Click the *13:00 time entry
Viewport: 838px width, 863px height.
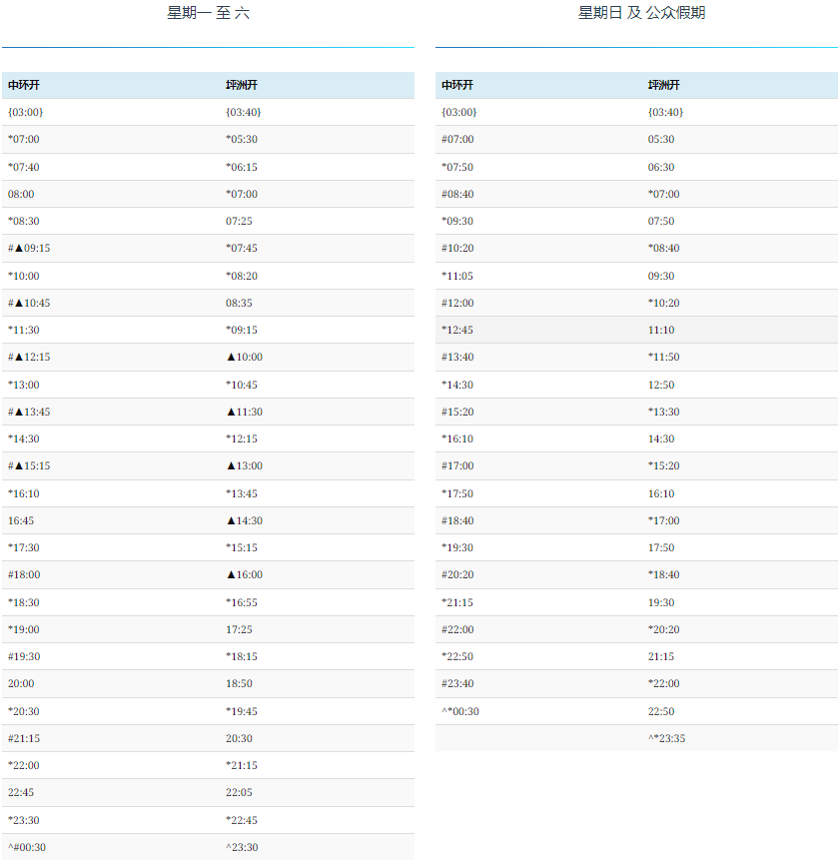(x=24, y=385)
